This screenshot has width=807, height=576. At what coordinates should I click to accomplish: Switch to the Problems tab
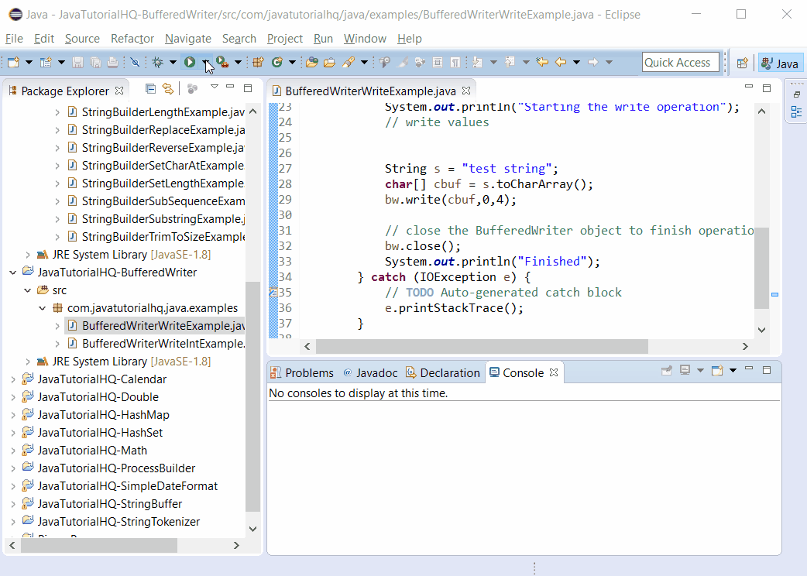pos(301,372)
